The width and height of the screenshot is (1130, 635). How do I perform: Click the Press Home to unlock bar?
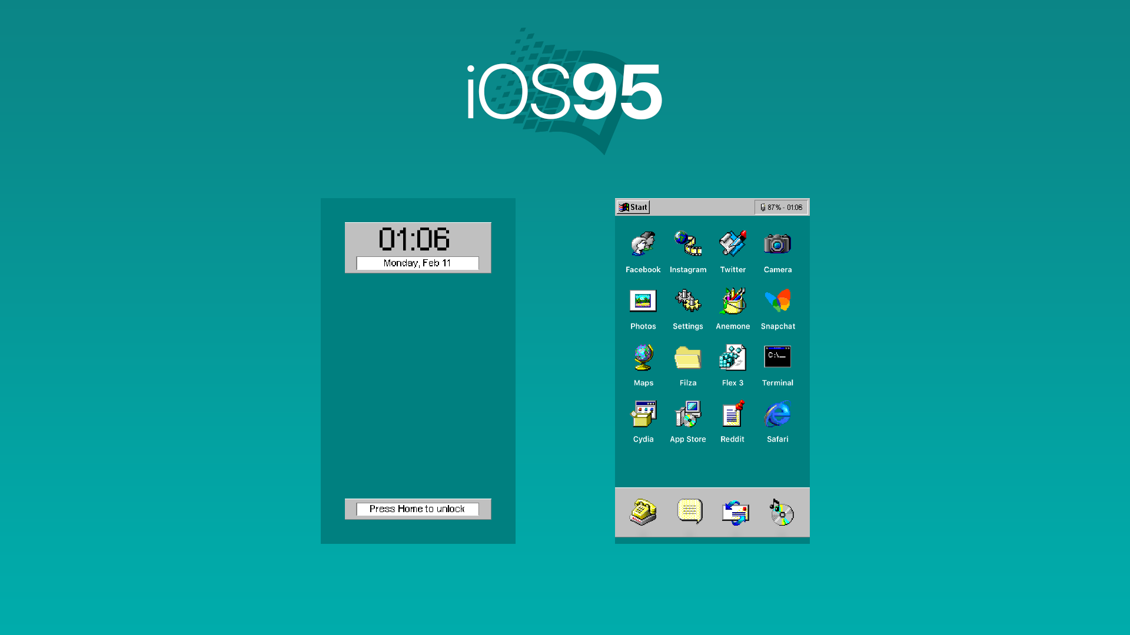417,509
